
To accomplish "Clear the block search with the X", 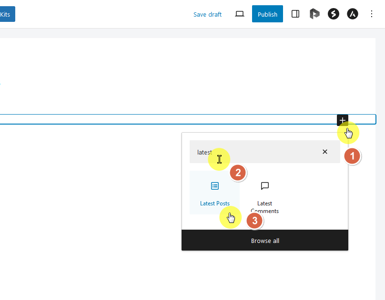I will click(x=325, y=152).
